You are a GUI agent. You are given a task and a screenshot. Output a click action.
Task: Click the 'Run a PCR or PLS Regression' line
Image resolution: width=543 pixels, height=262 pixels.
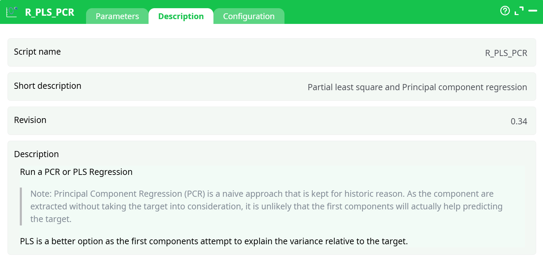coord(76,172)
